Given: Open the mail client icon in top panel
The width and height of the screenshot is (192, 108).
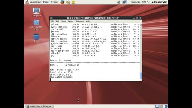Looking at the screenshot, I should click(68, 2).
